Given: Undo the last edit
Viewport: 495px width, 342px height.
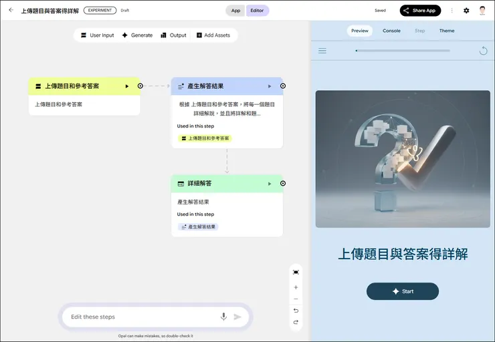Looking at the screenshot, I should click(x=296, y=311).
